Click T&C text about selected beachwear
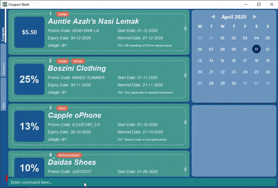The width and height of the screenshot is (278, 188). pyautogui.click(x=145, y=92)
